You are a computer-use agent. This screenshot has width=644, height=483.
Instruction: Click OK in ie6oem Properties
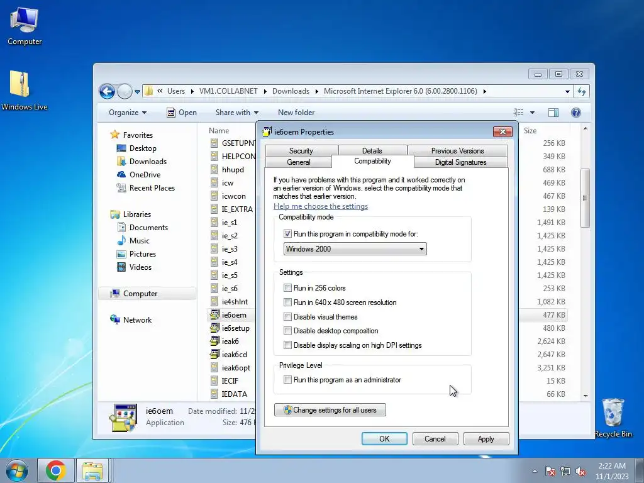coord(384,438)
